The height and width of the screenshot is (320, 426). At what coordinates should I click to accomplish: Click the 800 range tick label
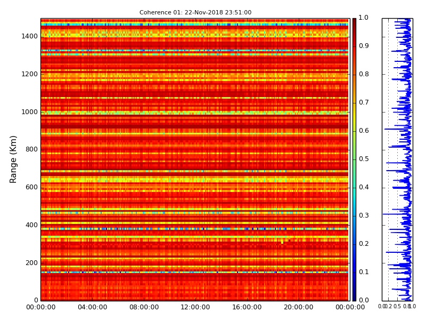31,149
